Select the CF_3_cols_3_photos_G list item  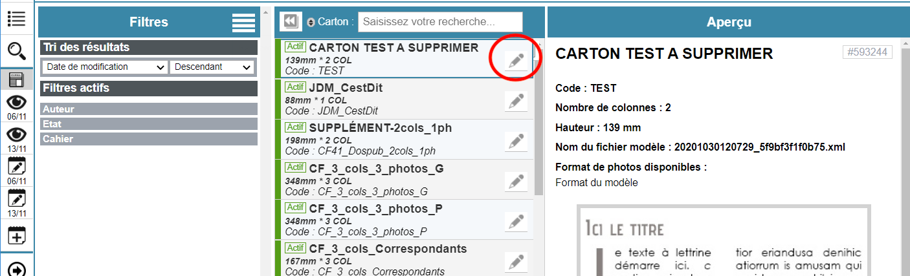coord(388,180)
